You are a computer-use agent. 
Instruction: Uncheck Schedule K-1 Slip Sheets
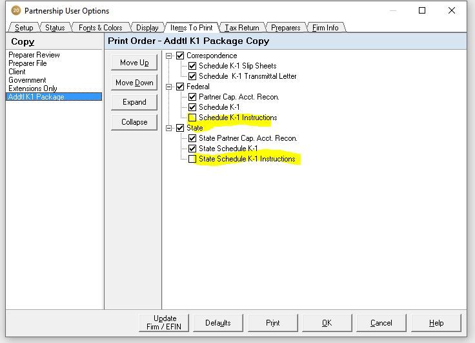[x=192, y=66]
